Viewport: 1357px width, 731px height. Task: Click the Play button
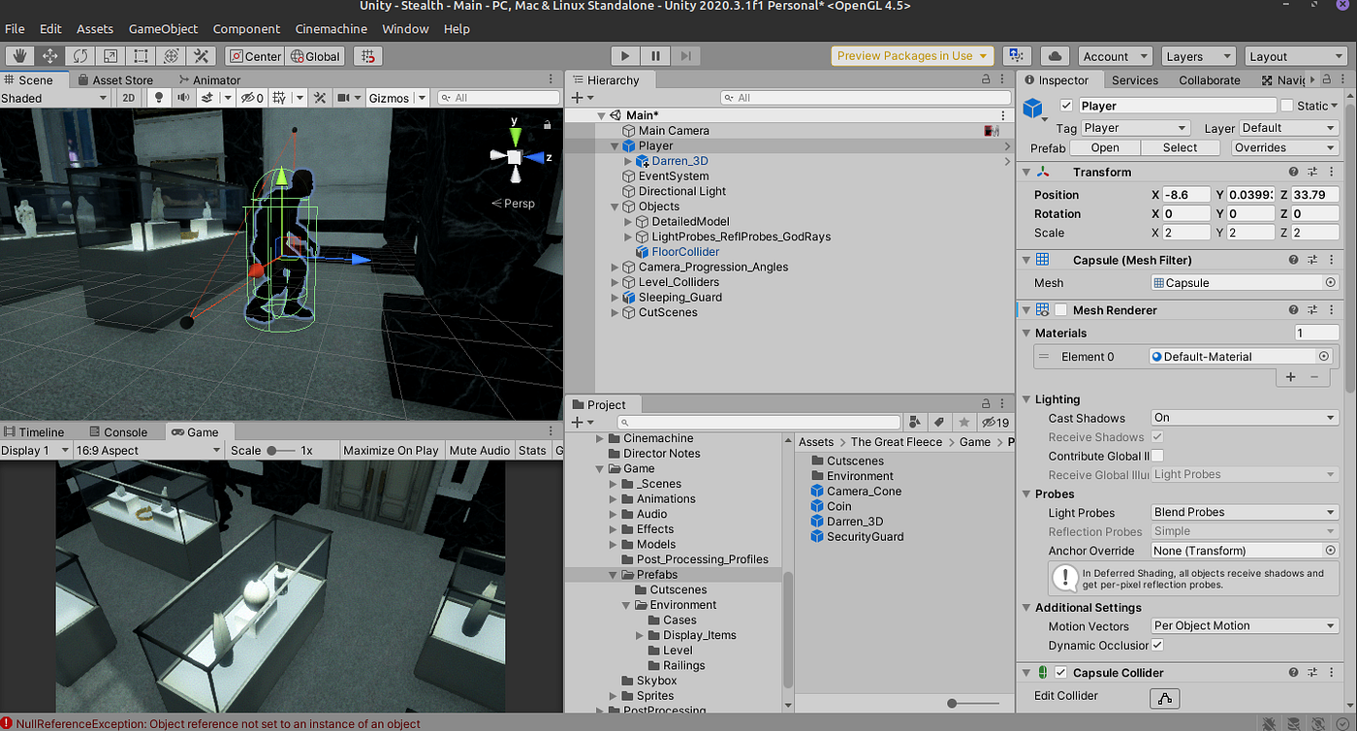pyautogui.click(x=625, y=56)
